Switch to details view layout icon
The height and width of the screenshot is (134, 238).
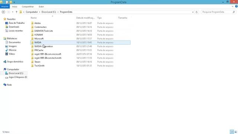point(232,132)
